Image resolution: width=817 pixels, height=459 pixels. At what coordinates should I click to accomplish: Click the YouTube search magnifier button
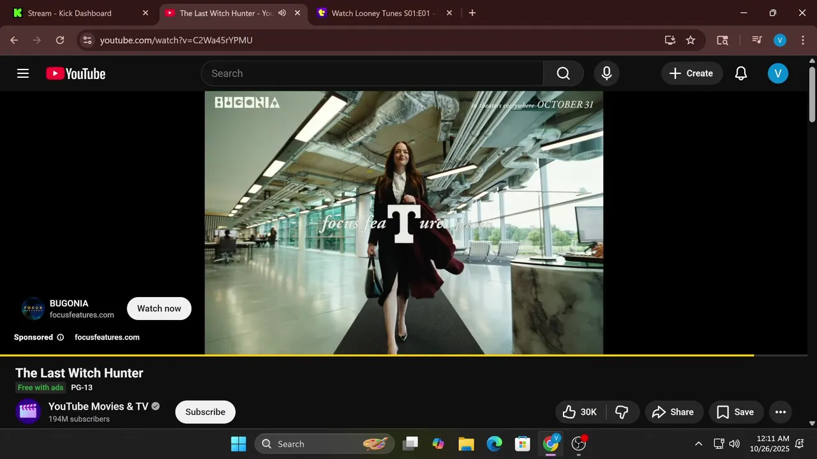point(563,73)
